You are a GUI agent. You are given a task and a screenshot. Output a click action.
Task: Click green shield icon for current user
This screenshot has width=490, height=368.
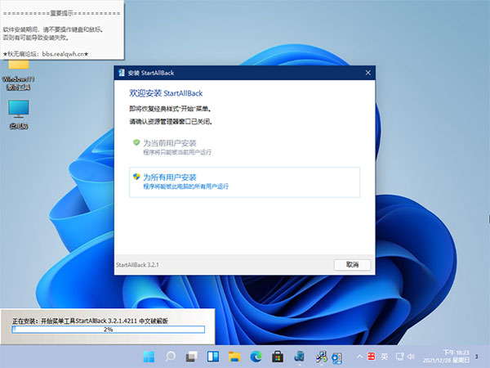(136, 142)
